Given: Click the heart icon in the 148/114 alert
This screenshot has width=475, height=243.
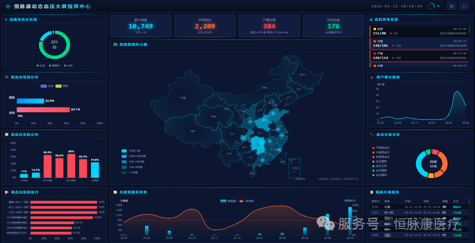Looking at the screenshot, I should click(393, 58).
